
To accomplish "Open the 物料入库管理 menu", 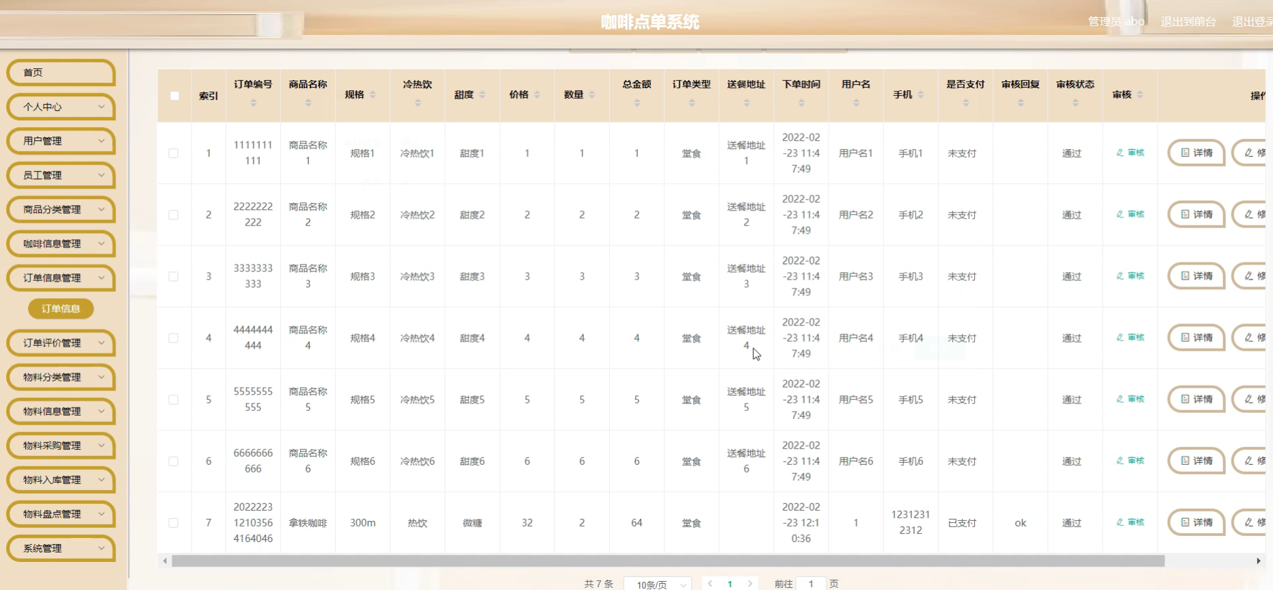I will [61, 479].
